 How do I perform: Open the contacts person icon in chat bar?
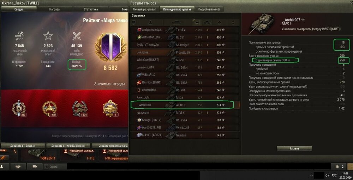2,167
